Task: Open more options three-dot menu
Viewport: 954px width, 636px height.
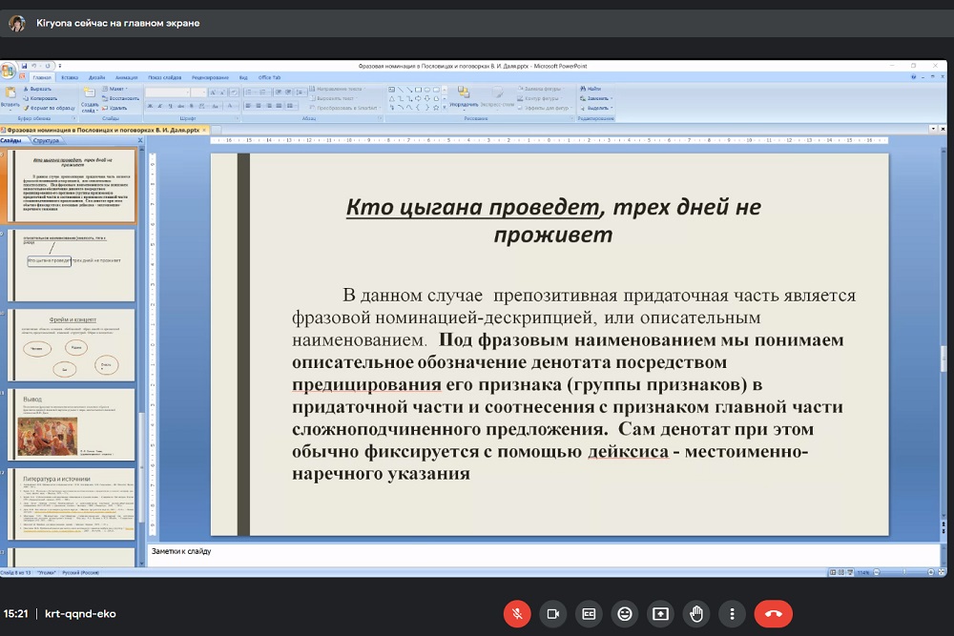Action: pos(732,613)
